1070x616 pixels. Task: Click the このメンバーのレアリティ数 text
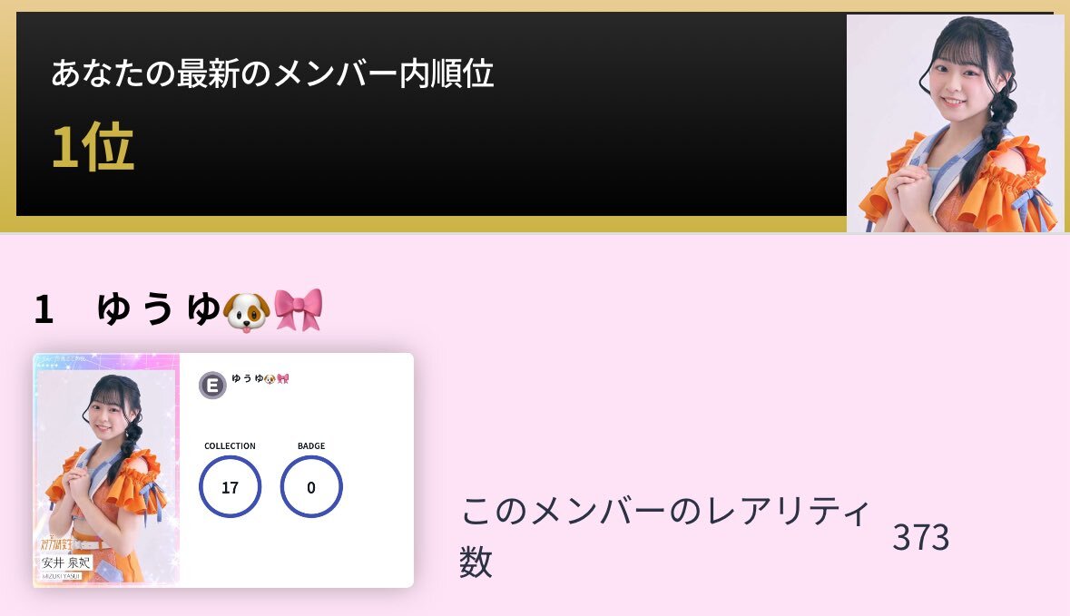click(x=665, y=537)
